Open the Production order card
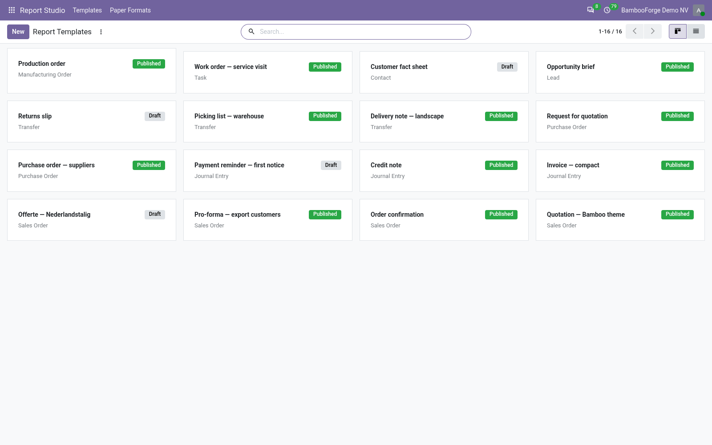 point(92,71)
